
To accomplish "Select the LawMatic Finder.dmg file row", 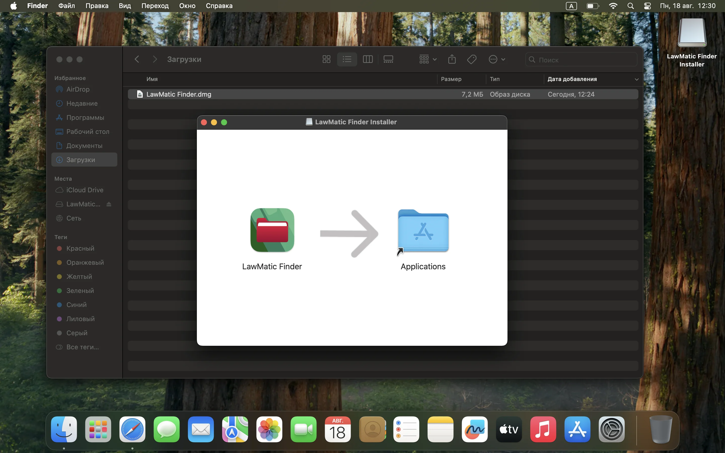I will point(383,94).
